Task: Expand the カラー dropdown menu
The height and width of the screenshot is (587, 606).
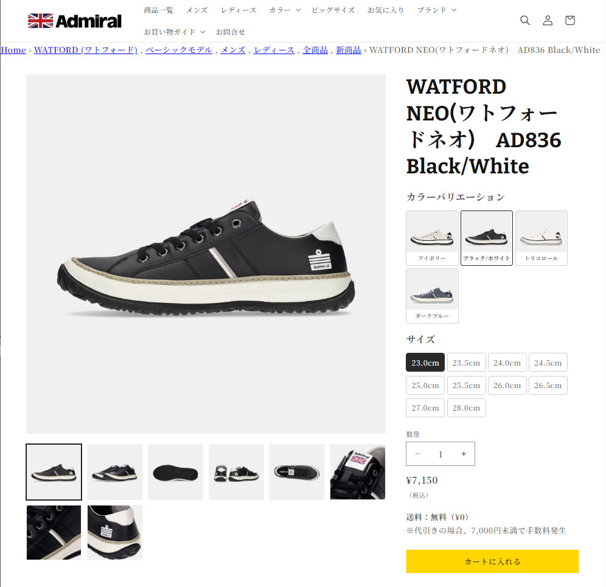Action: coord(285,10)
